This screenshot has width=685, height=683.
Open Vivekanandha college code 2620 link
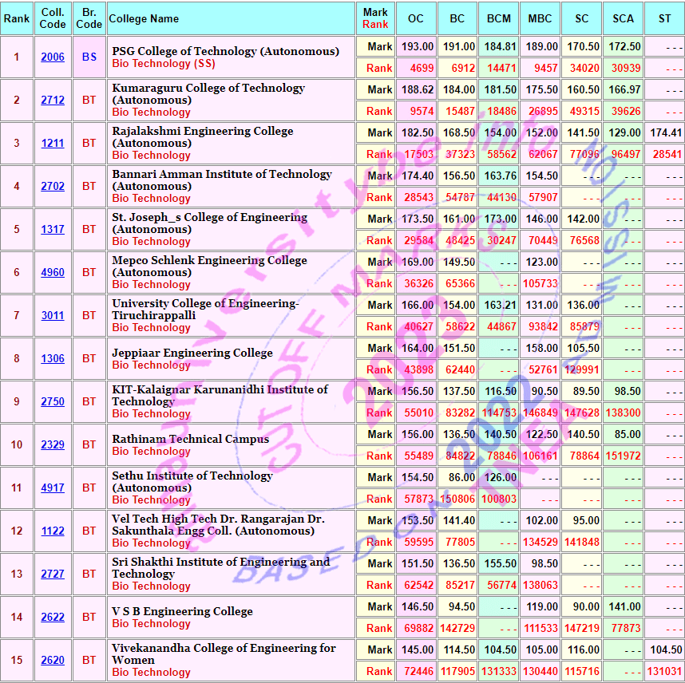[53, 661]
